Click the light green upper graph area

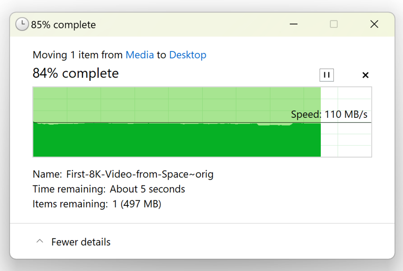177,105
